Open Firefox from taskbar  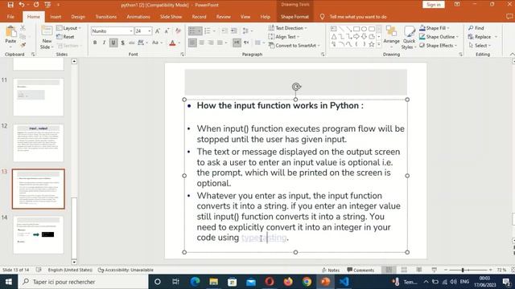[x=288, y=282]
